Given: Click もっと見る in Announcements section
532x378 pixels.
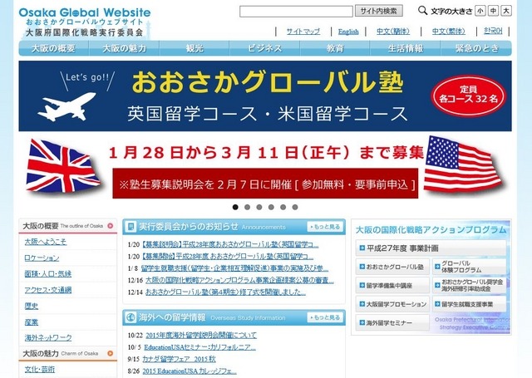Looking at the screenshot, I should tap(325, 227).
